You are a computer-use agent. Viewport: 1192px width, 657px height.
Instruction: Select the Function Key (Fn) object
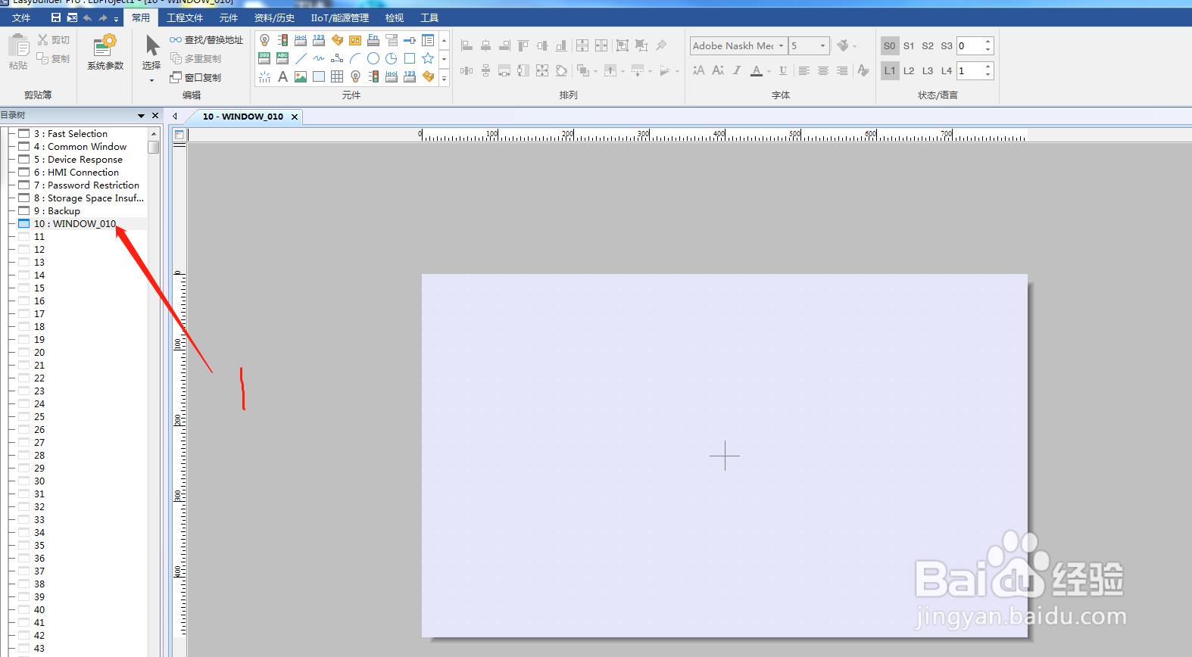coord(373,40)
